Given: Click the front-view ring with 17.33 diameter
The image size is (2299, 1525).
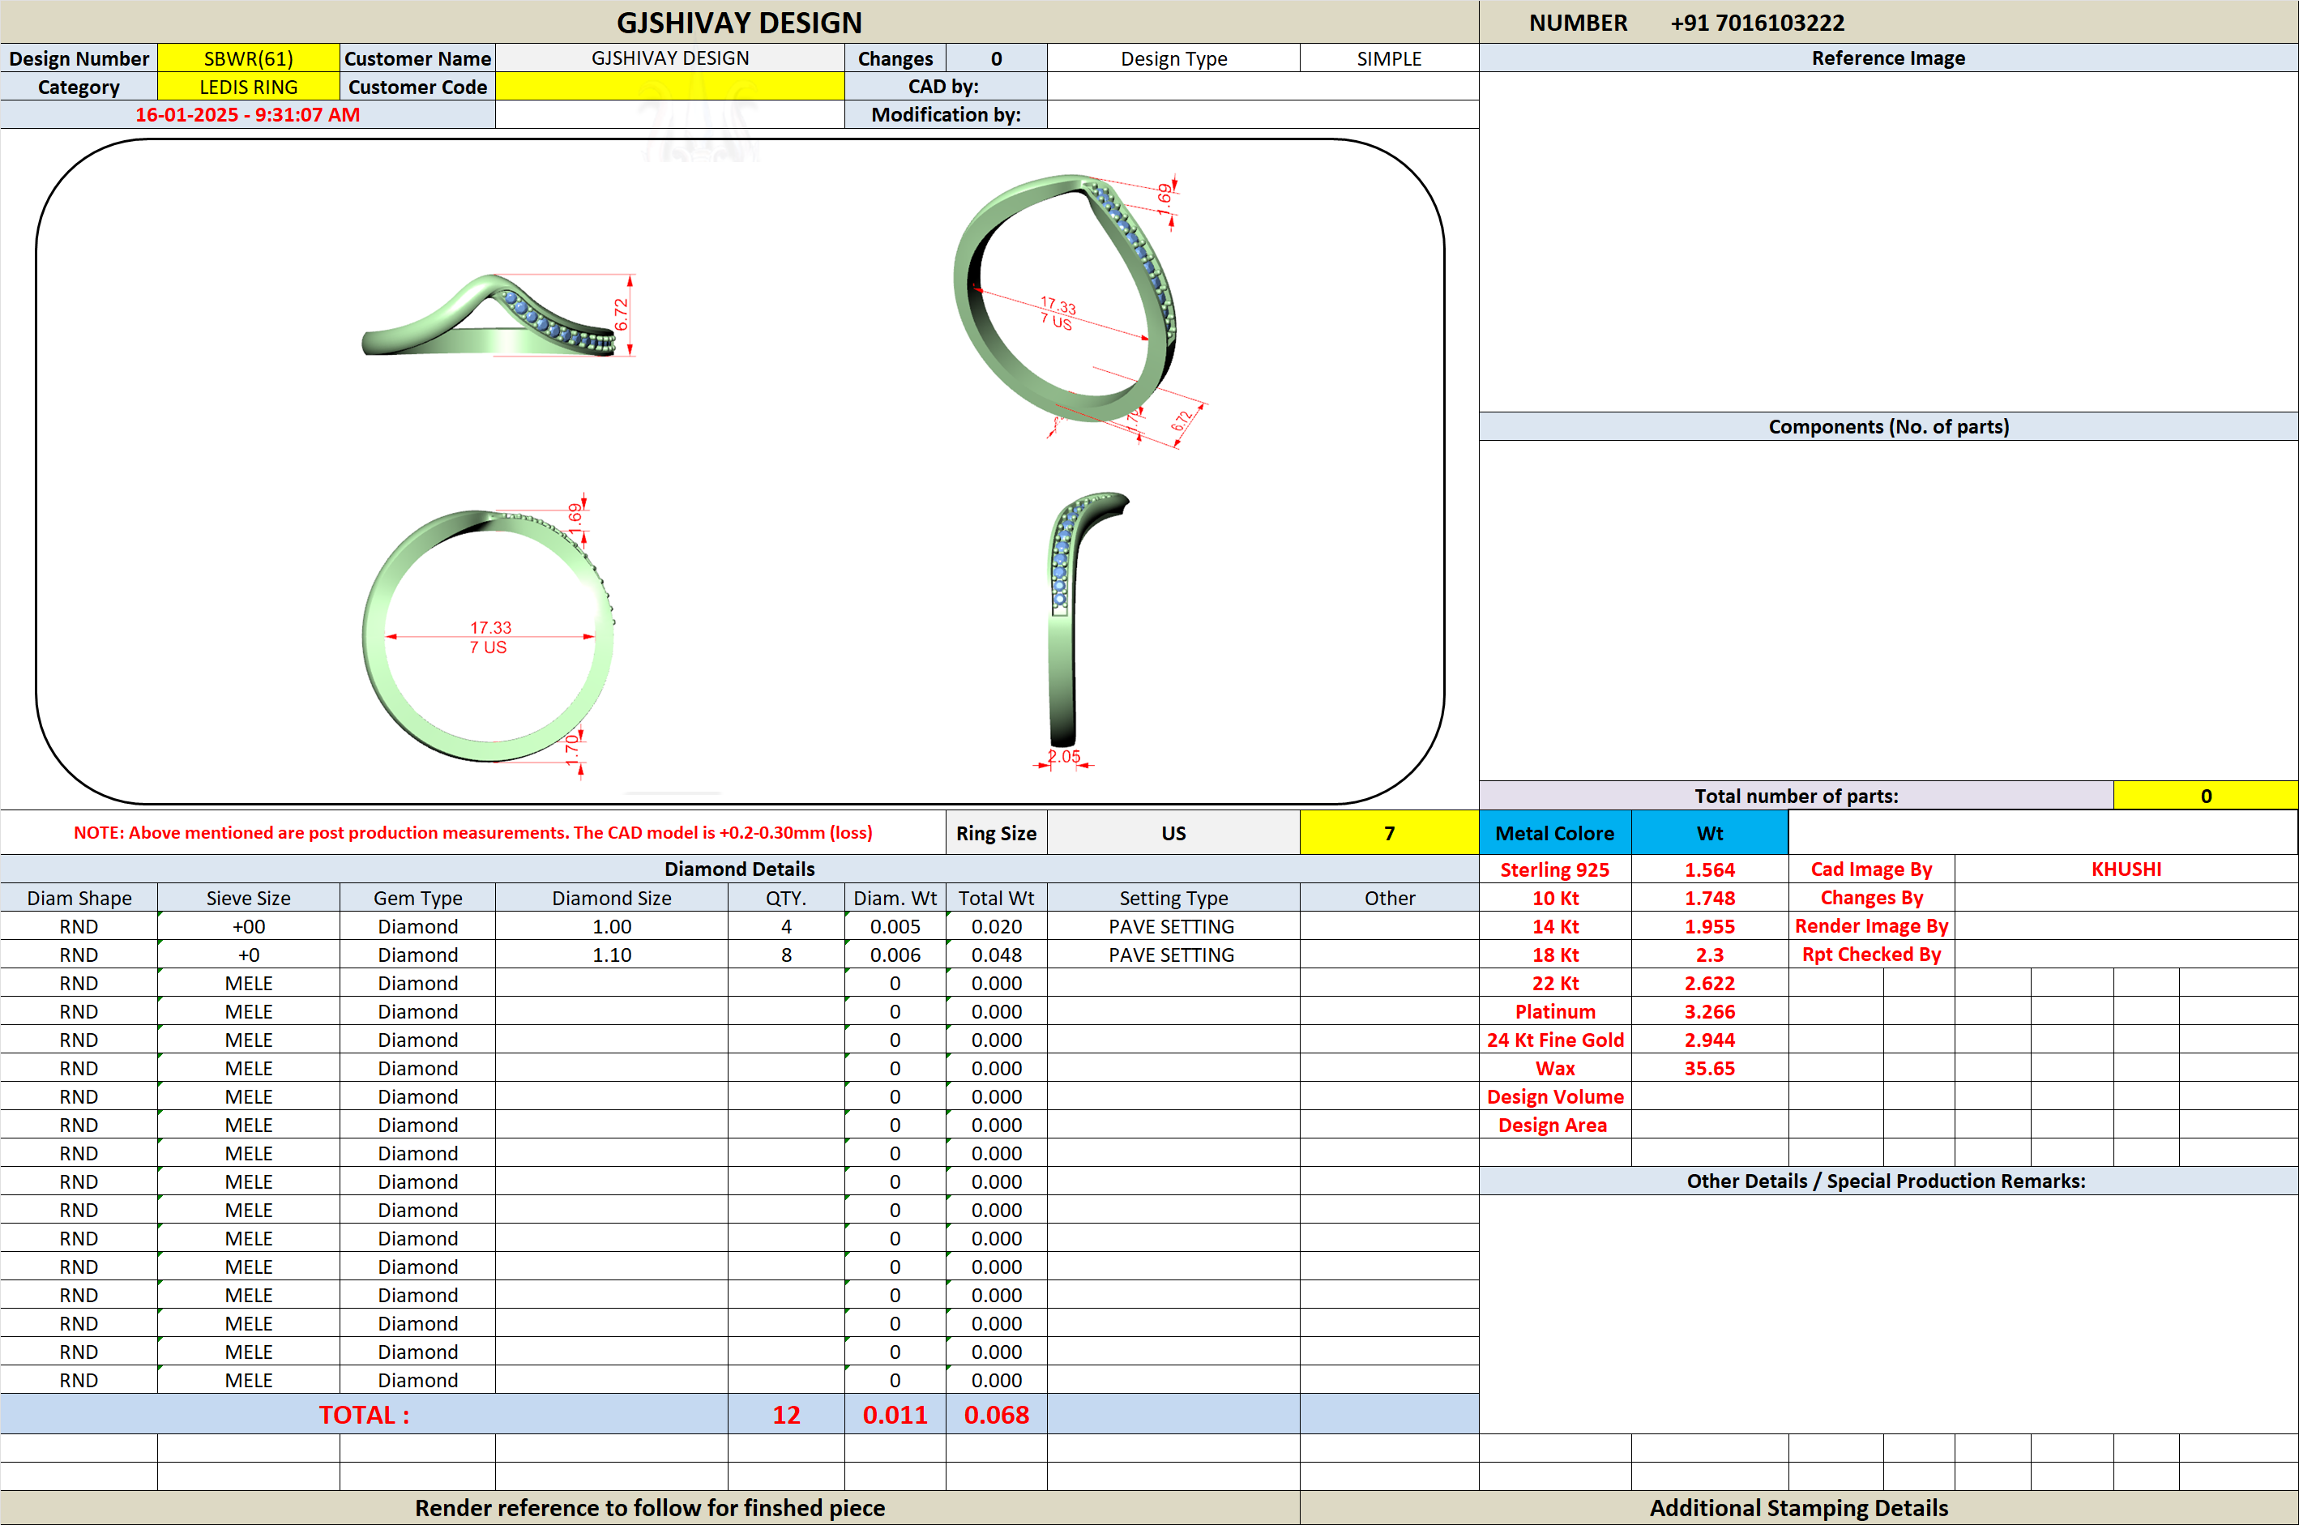Looking at the screenshot, I should tap(489, 634).
